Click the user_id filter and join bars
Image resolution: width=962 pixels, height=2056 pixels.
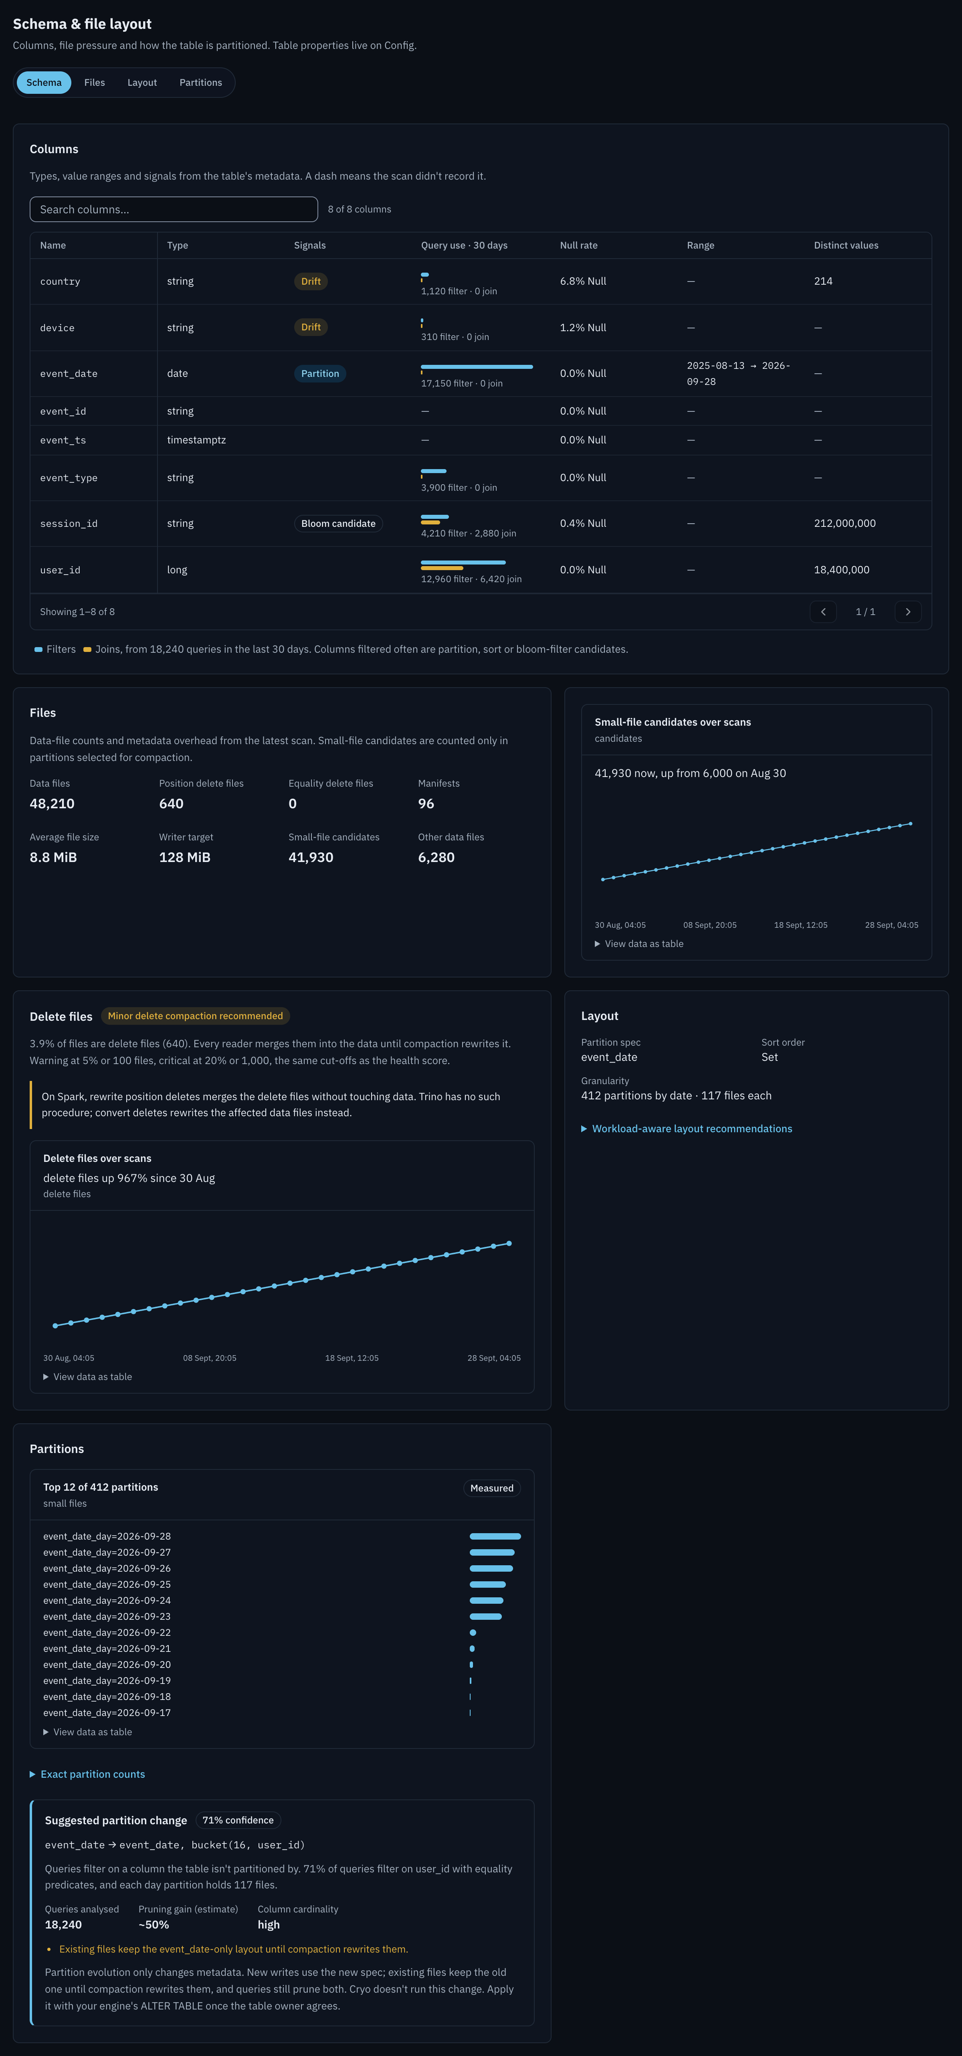[463, 565]
